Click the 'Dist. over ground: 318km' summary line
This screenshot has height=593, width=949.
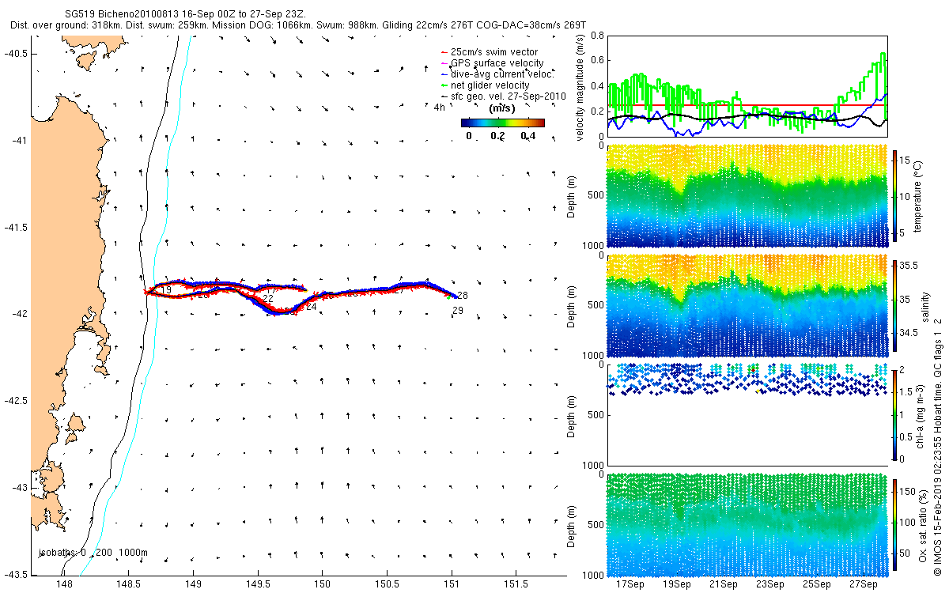click(298, 25)
